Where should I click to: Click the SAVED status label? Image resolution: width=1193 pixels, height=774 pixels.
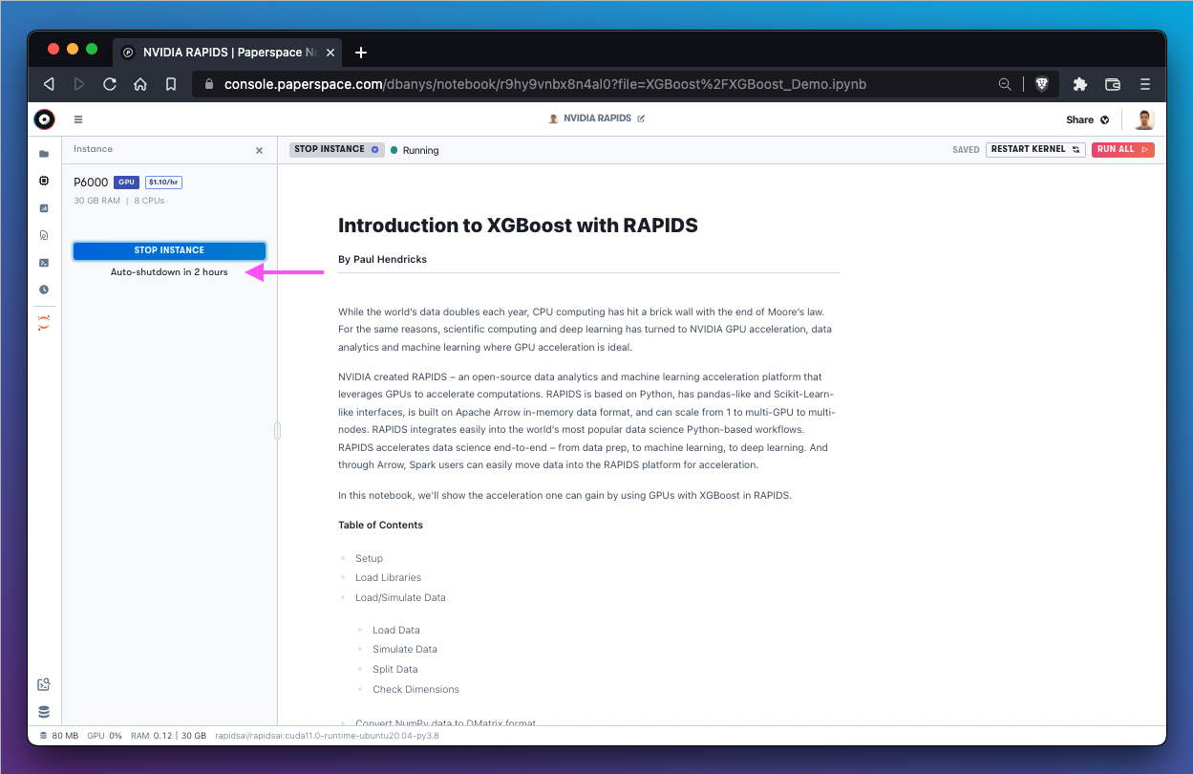point(966,150)
